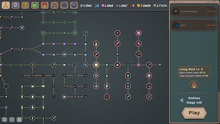220x124 pixels.
Task: Select the spiked mace node
Action: 149,65
